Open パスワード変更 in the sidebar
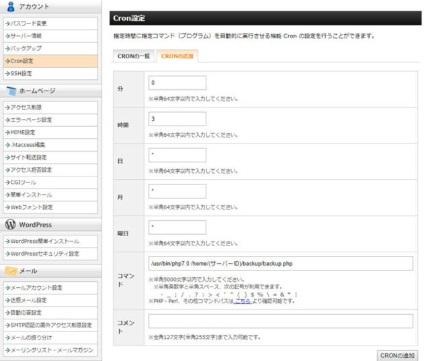Screen dimensions: 430x361 click(50, 23)
